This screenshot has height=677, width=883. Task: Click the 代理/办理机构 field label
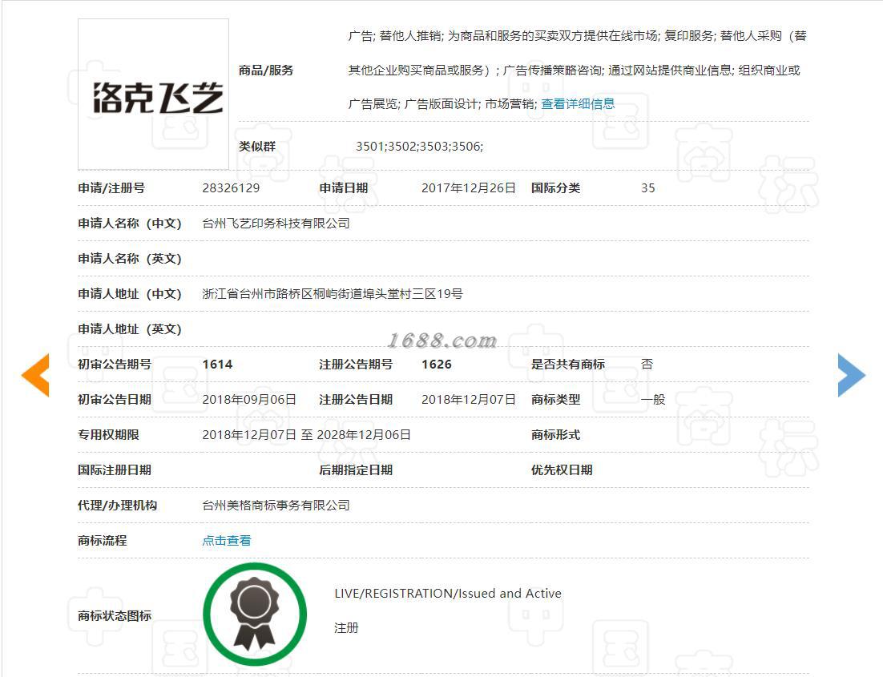[117, 506]
